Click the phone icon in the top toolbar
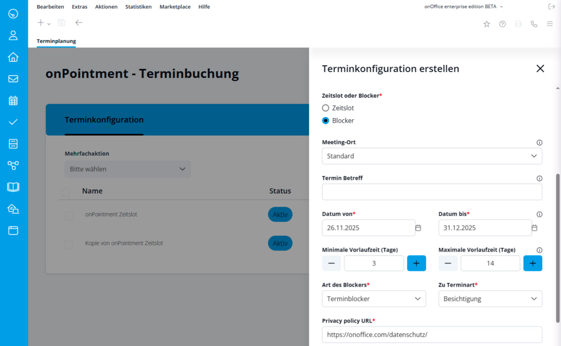Screen dimensions: 561x346 [534, 24]
